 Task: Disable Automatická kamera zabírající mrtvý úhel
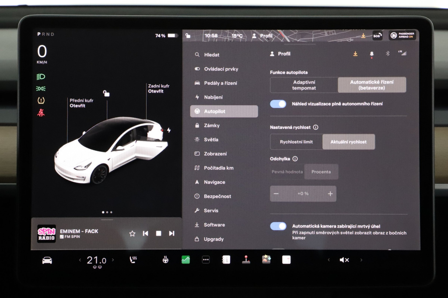pos(278,226)
